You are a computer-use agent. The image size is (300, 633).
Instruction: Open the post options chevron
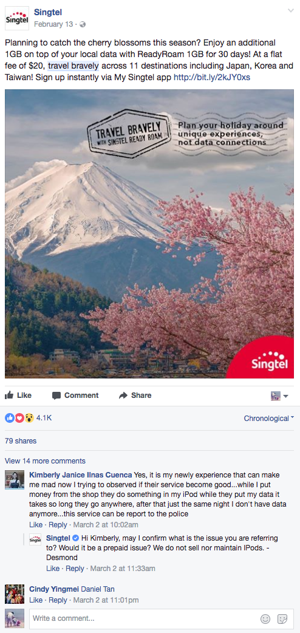(291, 10)
